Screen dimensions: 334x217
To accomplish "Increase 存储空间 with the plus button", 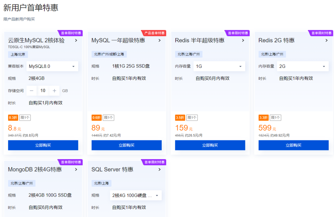I will [x=54, y=91].
